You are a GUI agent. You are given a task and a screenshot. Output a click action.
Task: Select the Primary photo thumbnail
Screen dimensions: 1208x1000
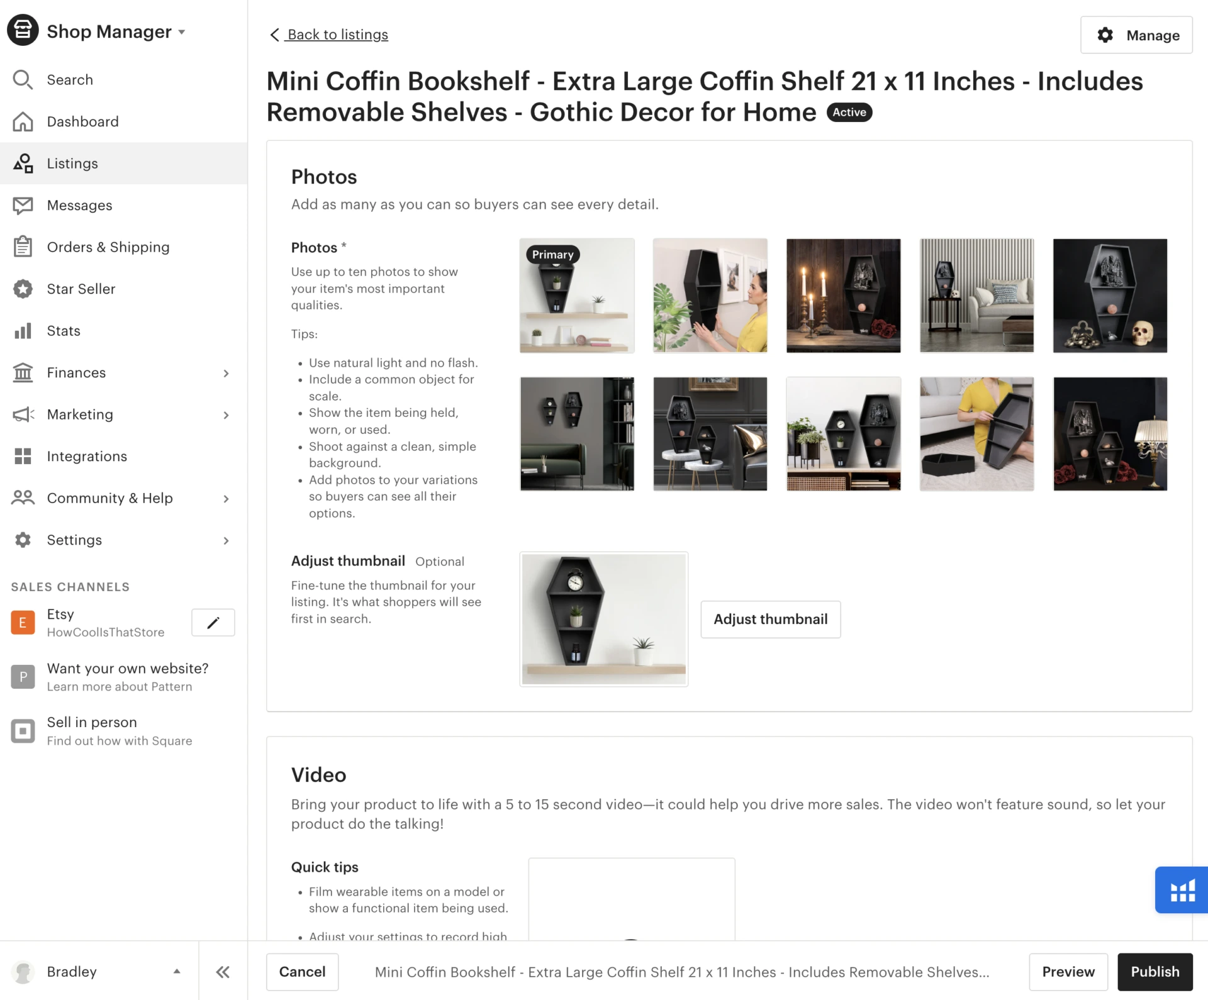[577, 296]
